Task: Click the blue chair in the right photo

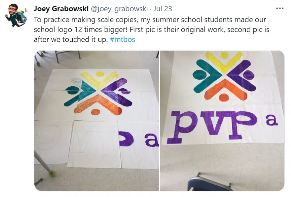Action: pyautogui.click(x=209, y=183)
